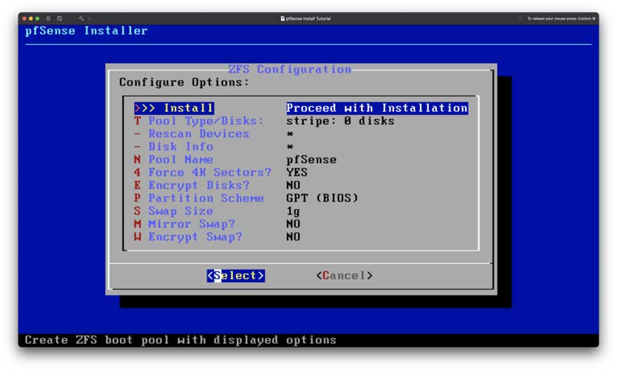Select the Swap Size option
The image size is (617, 371).
click(174, 211)
